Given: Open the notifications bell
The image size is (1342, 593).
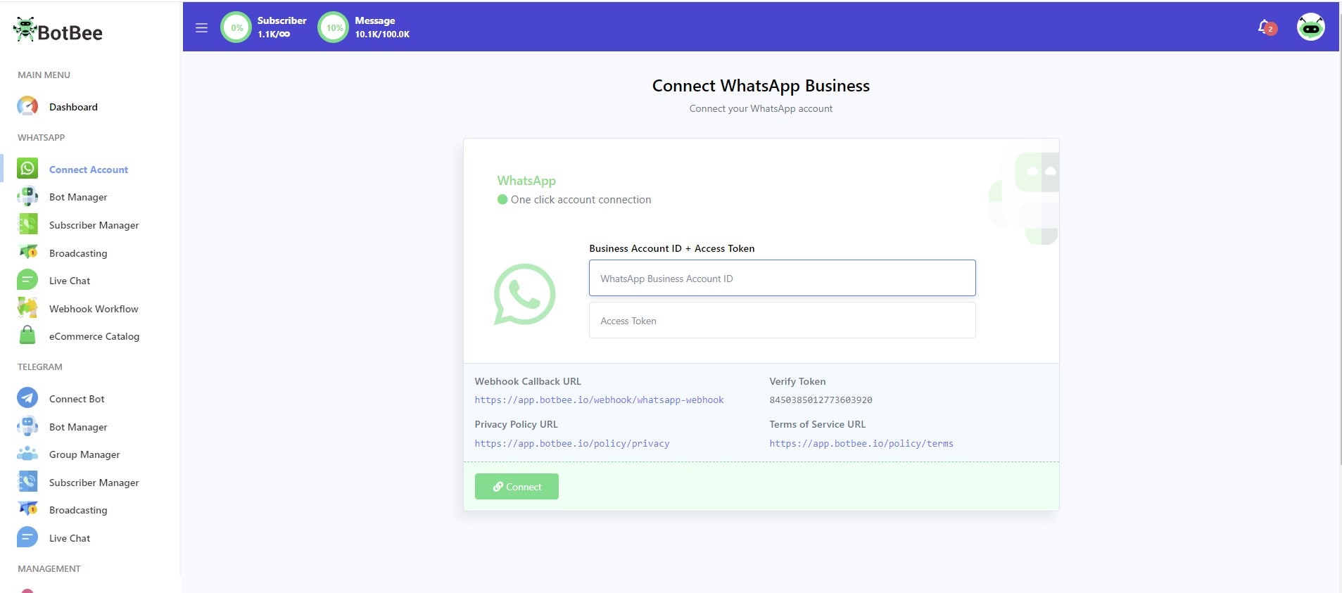Looking at the screenshot, I should (x=1266, y=27).
